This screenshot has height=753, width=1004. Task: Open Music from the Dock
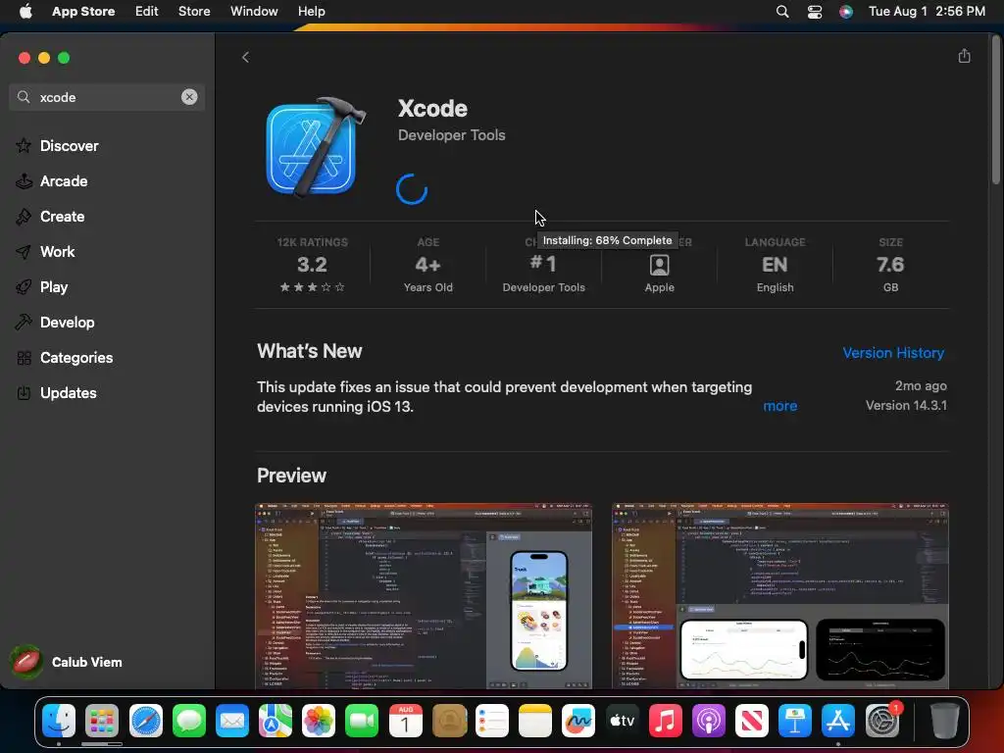coord(666,721)
